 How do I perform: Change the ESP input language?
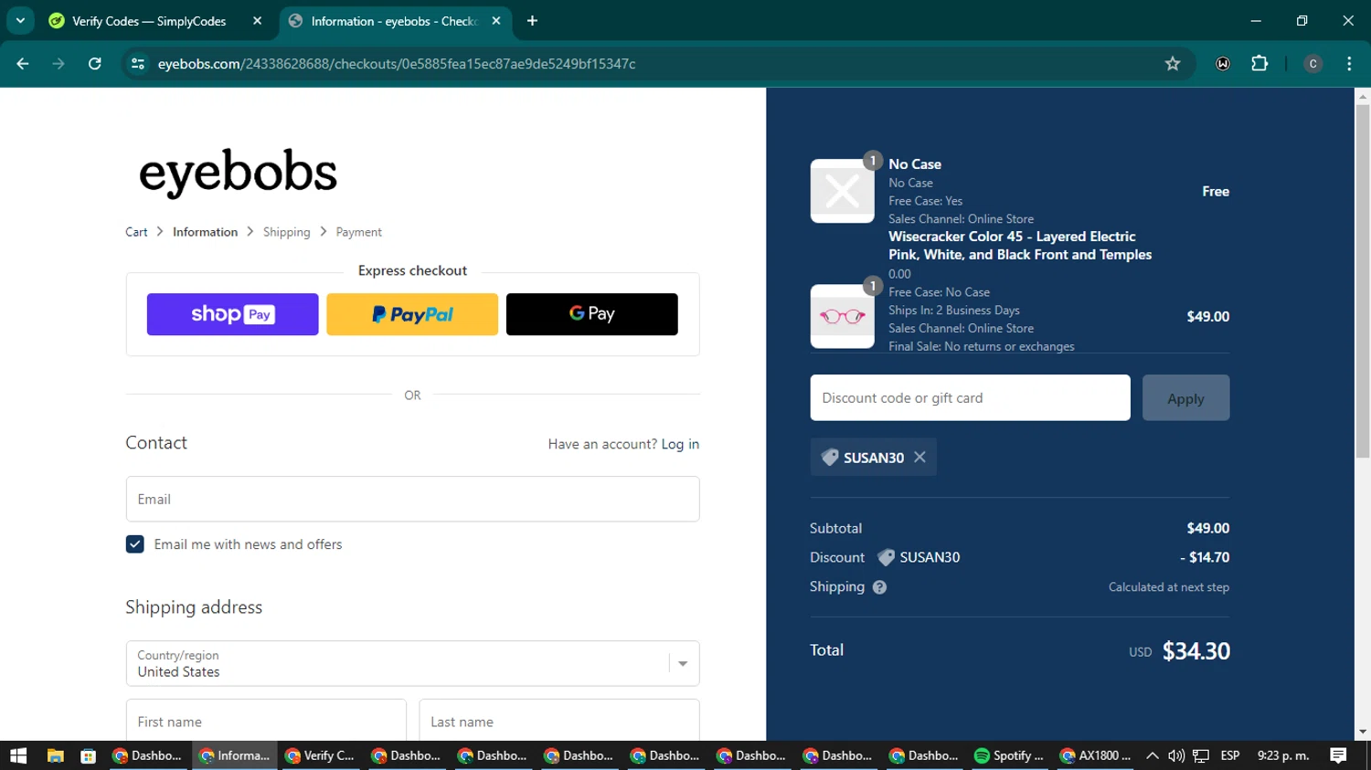click(x=1230, y=755)
